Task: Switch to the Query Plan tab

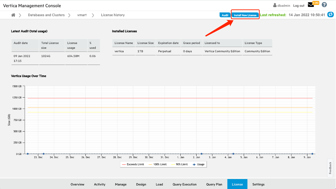Action: tap(214, 184)
